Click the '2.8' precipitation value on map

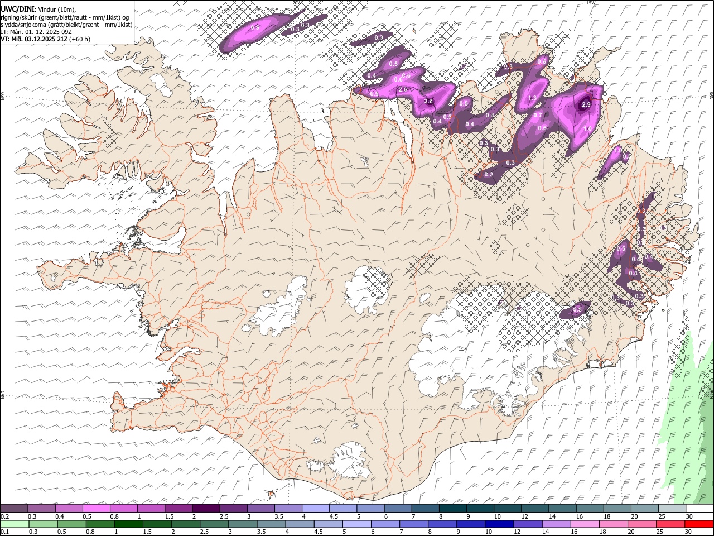(x=428, y=101)
